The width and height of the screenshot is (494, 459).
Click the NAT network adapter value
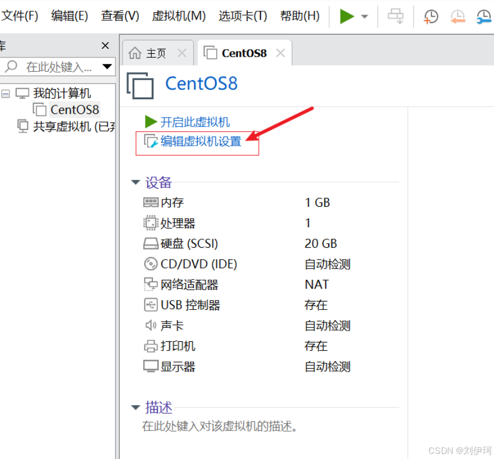click(x=316, y=284)
